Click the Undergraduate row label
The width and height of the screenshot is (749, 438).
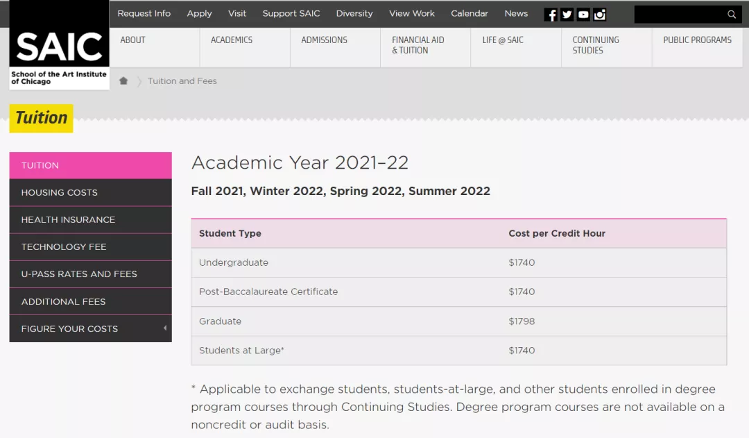pos(234,262)
